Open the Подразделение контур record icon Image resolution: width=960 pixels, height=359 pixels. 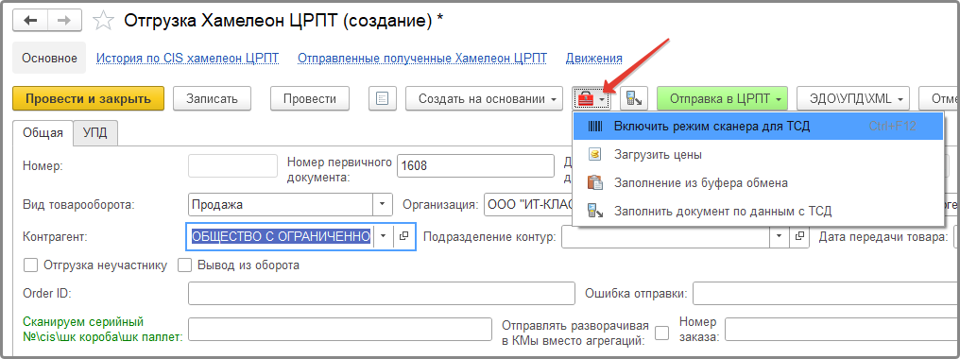[799, 236]
